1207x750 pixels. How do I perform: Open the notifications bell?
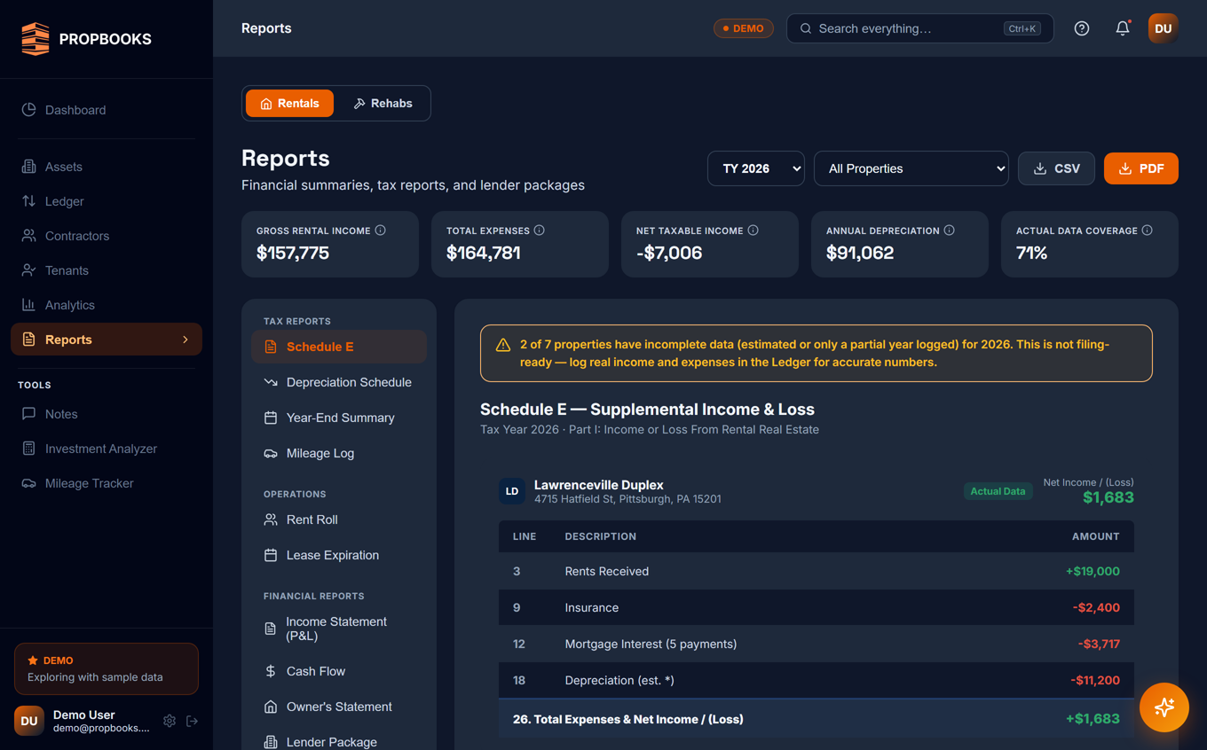[1123, 28]
